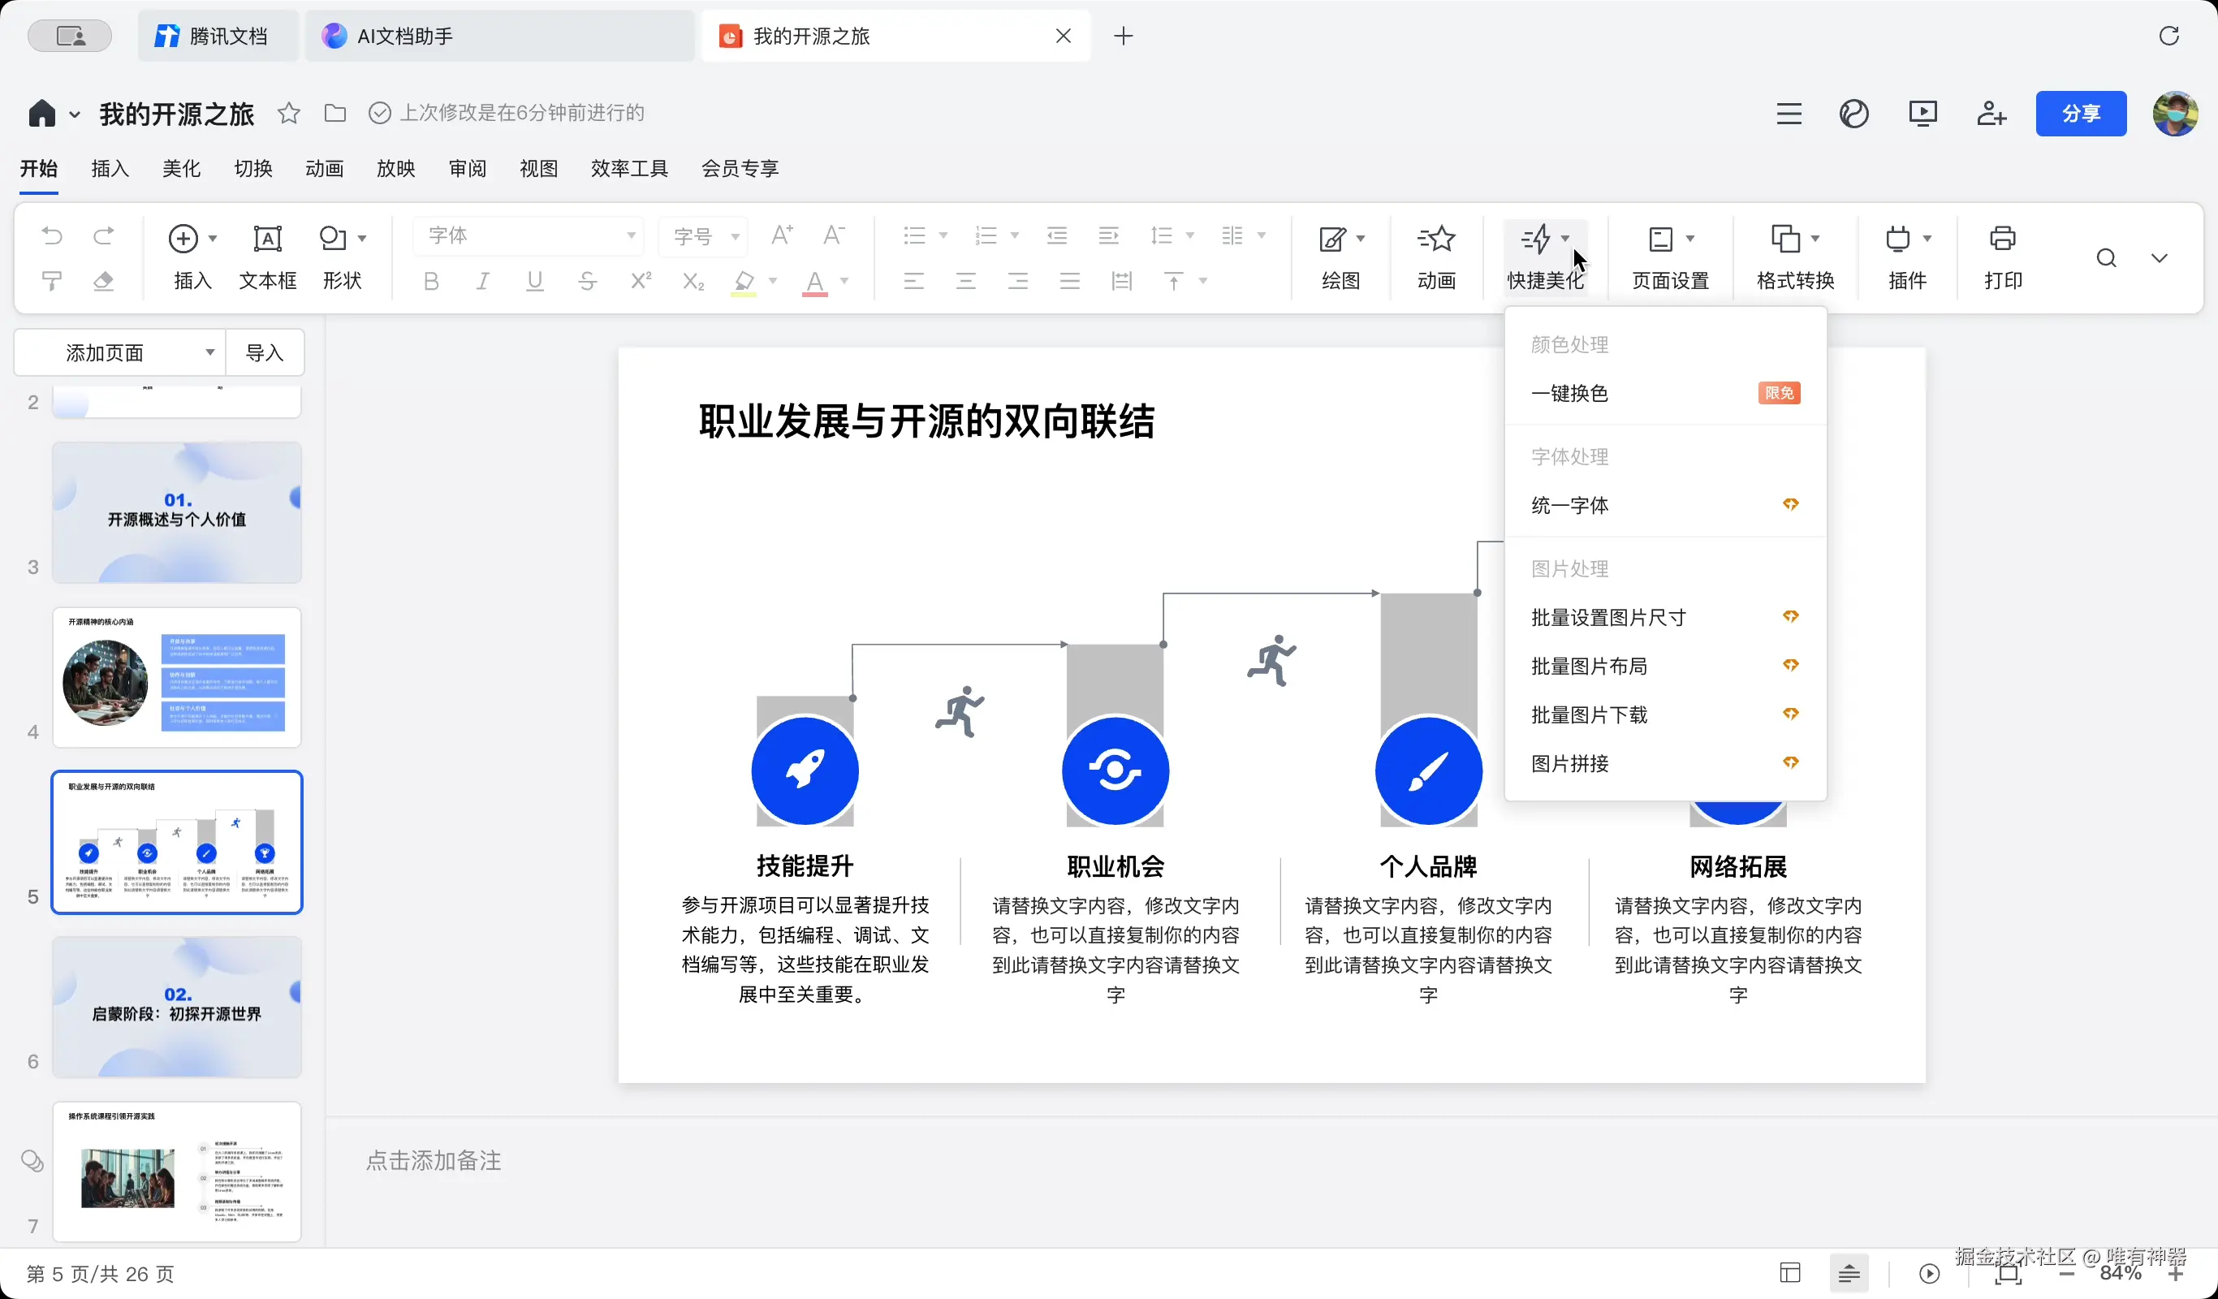This screenshot has height=1299, width=2218.
Task: Click the Text box tool icon
Action: tap(268, 240)
